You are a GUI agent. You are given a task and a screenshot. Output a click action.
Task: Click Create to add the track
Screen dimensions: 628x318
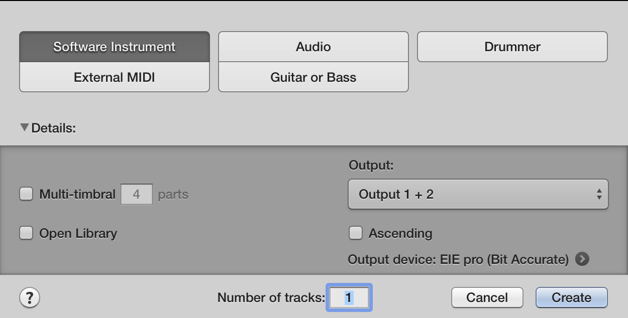(x=571, y=297)
